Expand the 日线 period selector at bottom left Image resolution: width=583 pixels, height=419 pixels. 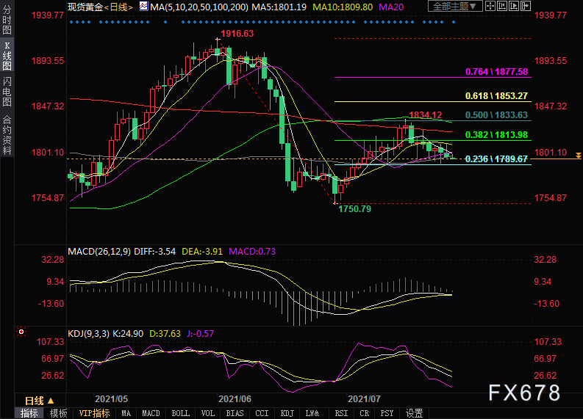coord(40,401)
